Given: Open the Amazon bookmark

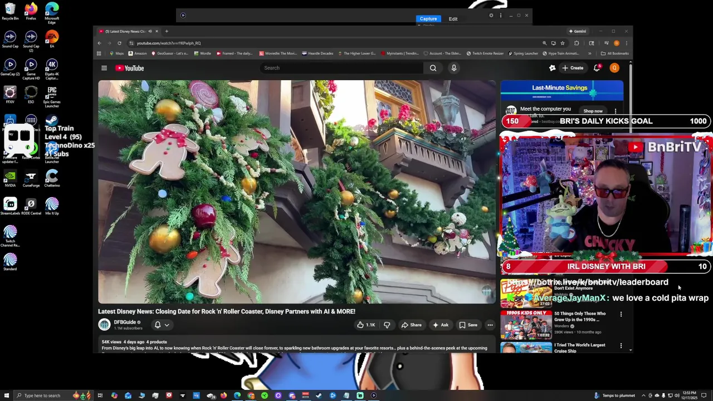Looking at the screenshot, I should pos(138,53).
